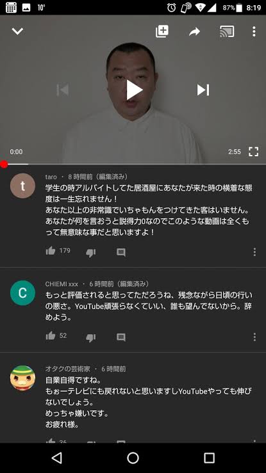Like taro's comment with 179 likes
The height and width of the screenshot is (473, 266).
[51, 251]
